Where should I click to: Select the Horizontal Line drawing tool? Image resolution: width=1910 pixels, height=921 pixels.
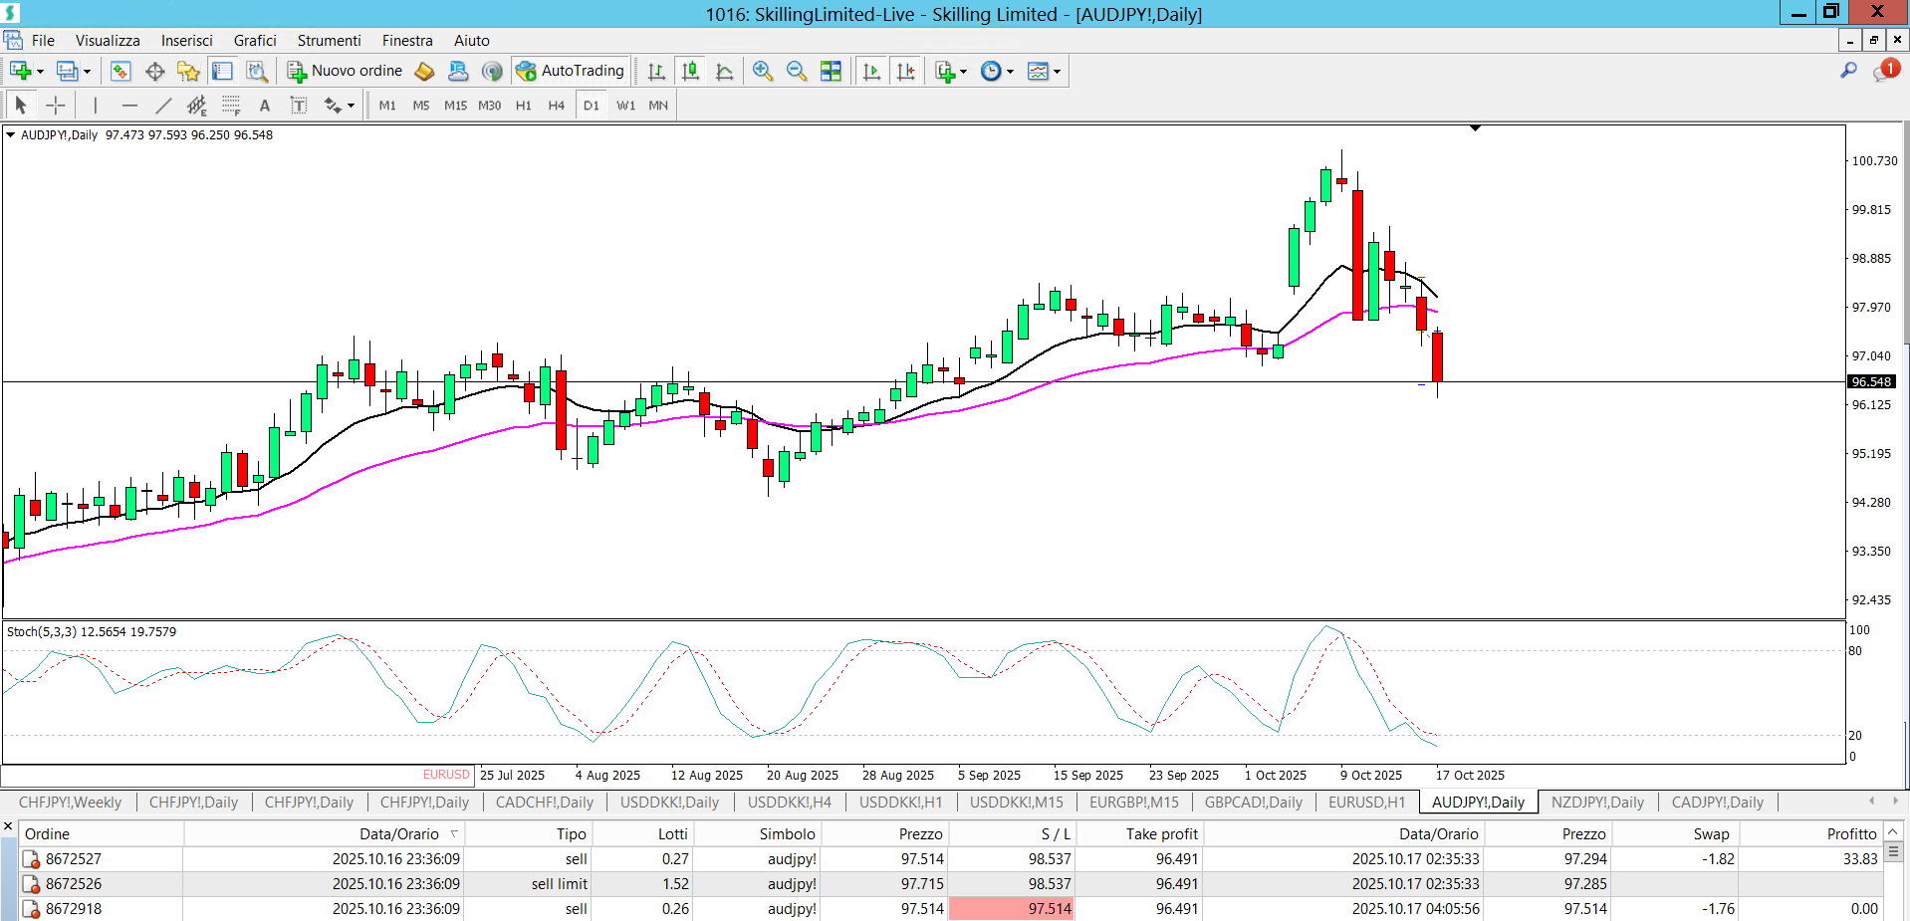[129, 106]
